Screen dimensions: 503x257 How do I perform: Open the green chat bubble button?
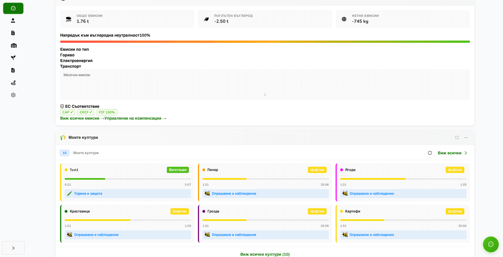490,244
